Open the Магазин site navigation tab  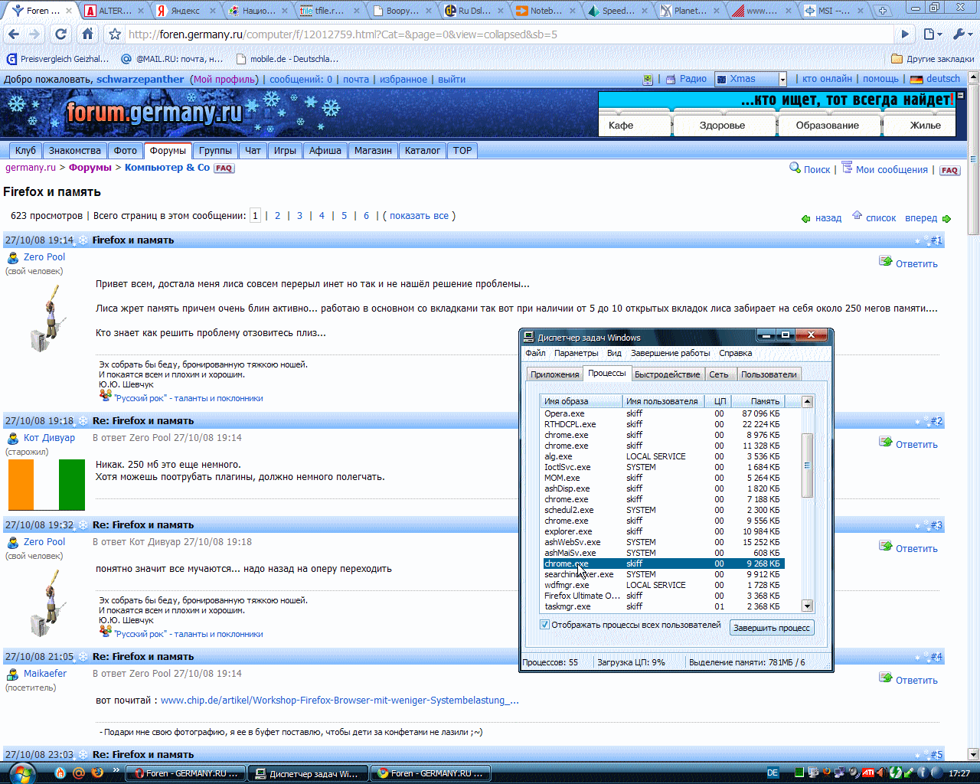(x=373, y=151)
